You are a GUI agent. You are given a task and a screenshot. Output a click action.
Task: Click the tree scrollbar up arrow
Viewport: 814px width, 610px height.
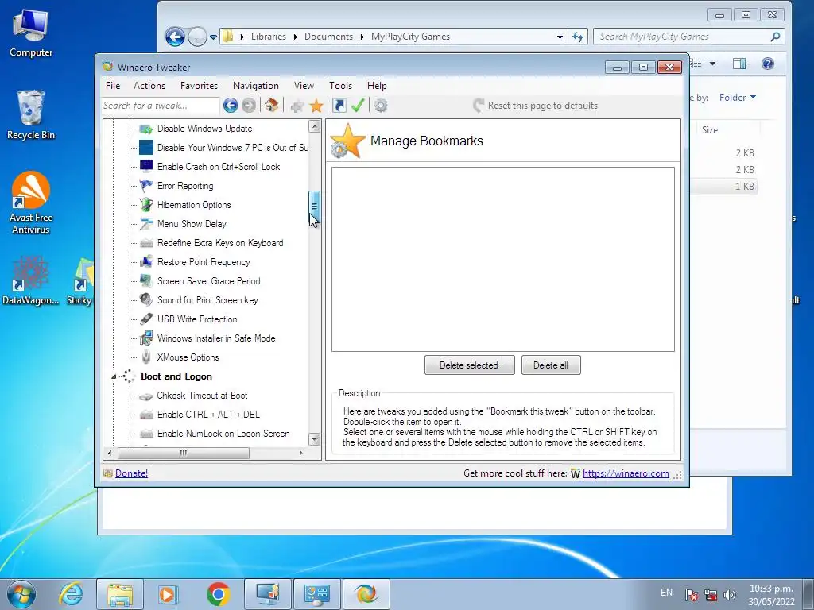314,126
